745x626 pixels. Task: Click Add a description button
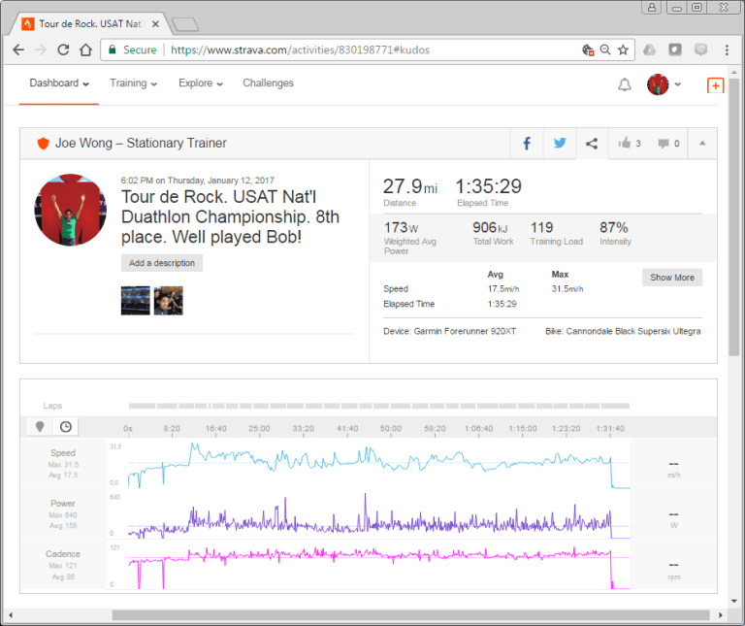162,263
